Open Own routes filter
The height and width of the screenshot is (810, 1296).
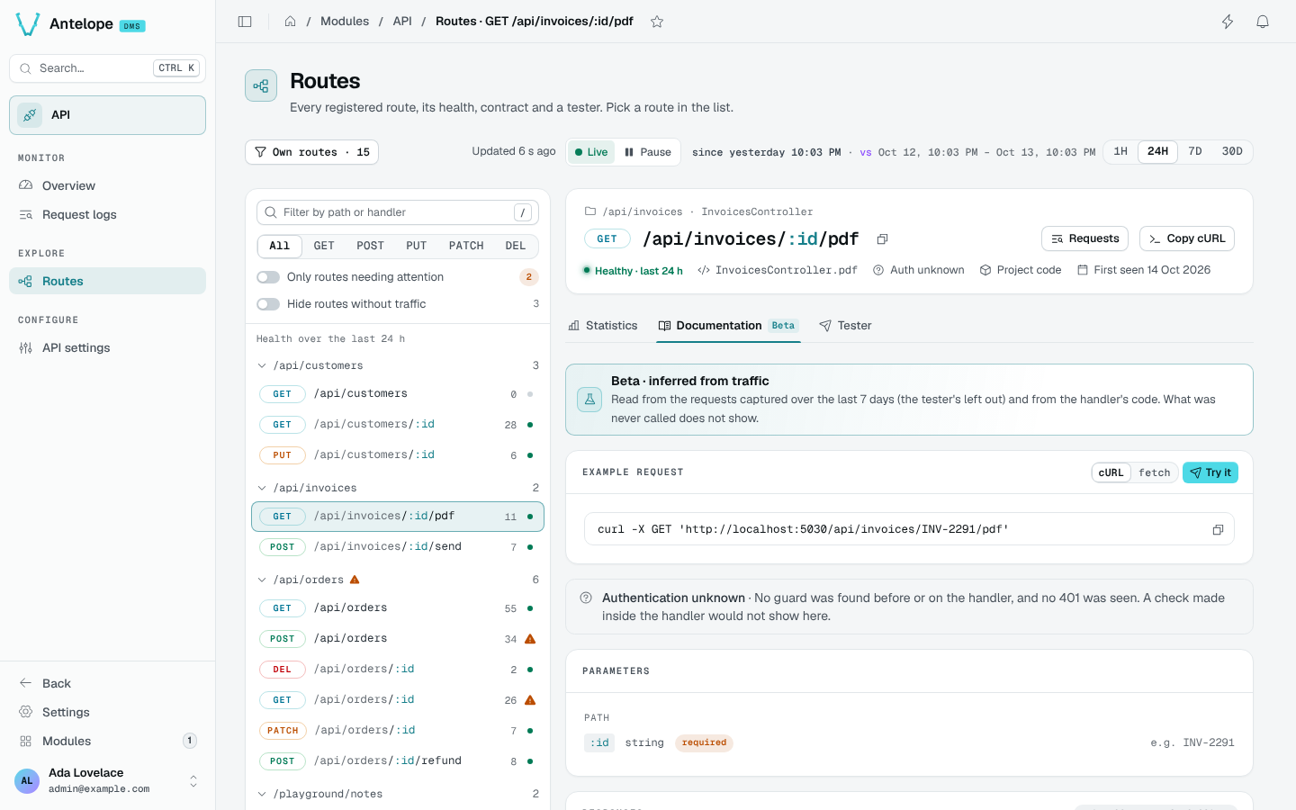pos(311,152)
